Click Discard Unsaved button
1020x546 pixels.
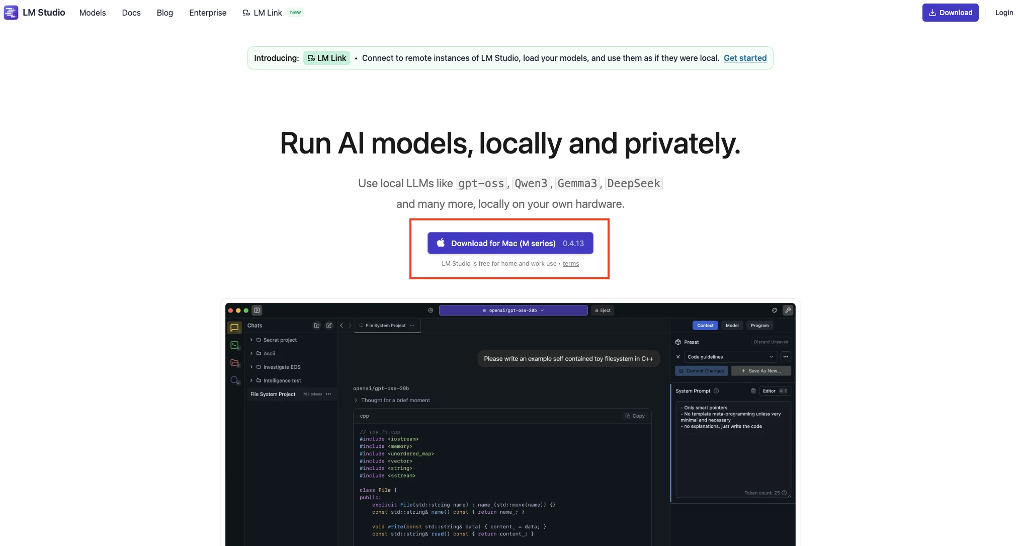pos(771,342)
